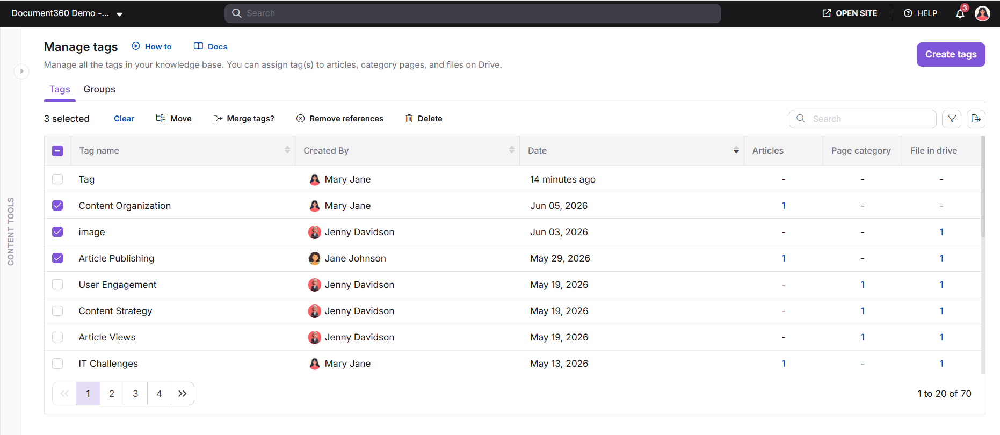Check the IT Challenges checkbox
Image resolution: width=1000 pixels, height=435 pixels.
57,364
